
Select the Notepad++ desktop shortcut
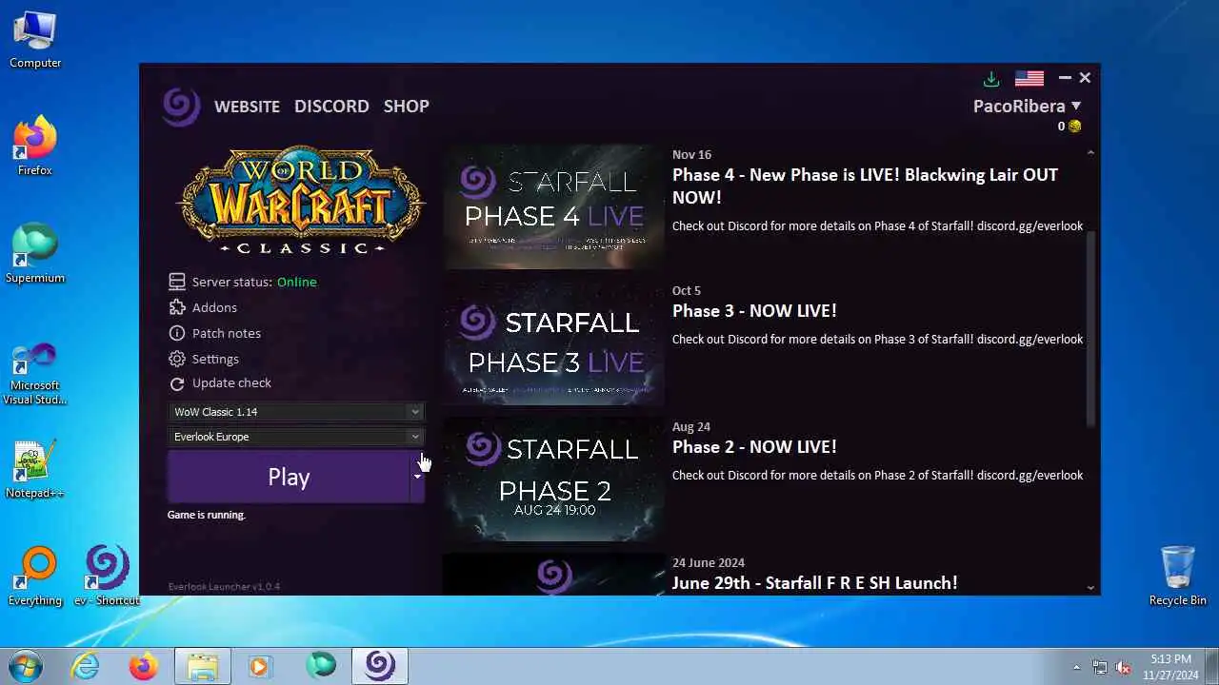(x=35, y=469)
